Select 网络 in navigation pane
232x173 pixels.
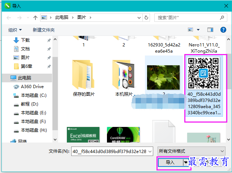pos(22,140)
